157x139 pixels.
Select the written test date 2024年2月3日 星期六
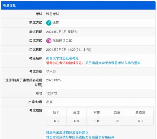click(x=62, y=32)
